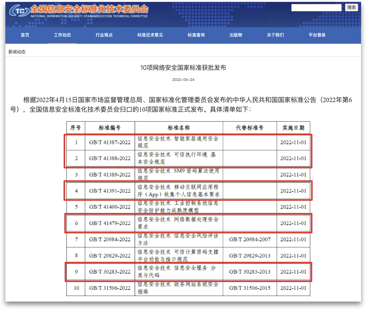Image resolution: width=366 pixels, height=310 pixels.
Task: Click 平台登录 to log in
Action: pos(317,35)
